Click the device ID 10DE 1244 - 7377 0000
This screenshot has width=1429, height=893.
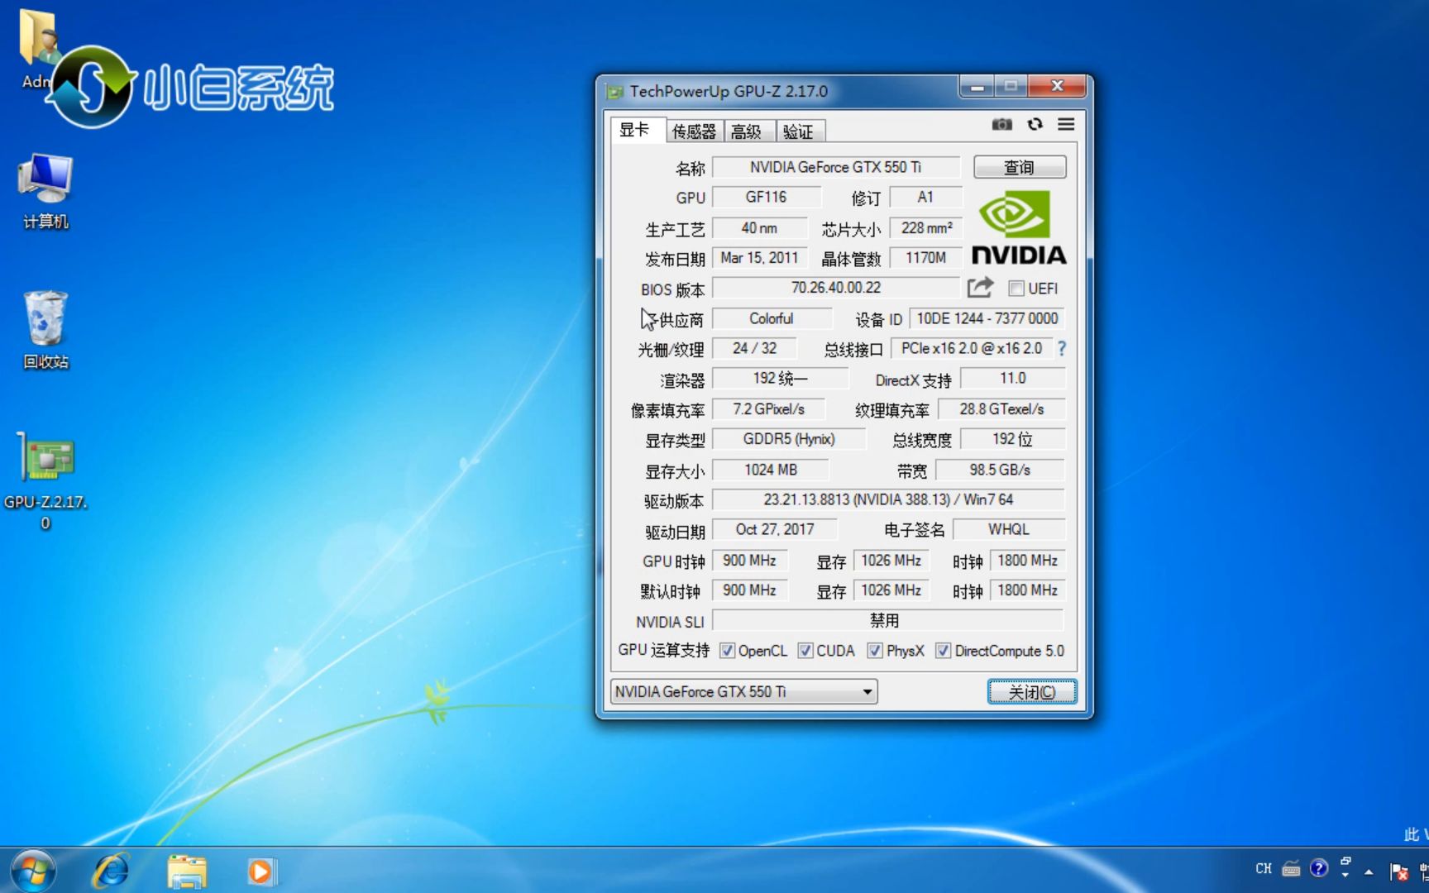point(987,318)
